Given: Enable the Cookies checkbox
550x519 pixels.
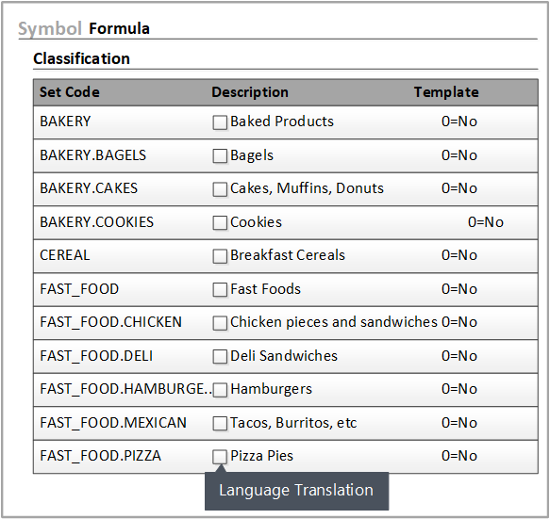Looking at the screenshot, I should coord(220,222).
